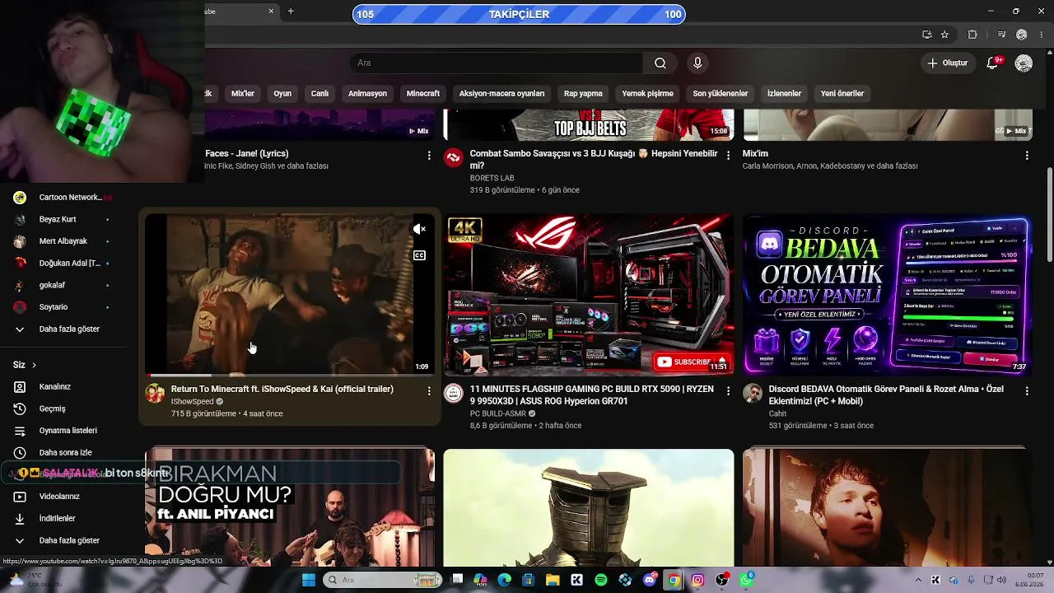This screenshot has height=593, width=1054.
Task: Select the Minecraft filter chip
Action: click(423, 94)
